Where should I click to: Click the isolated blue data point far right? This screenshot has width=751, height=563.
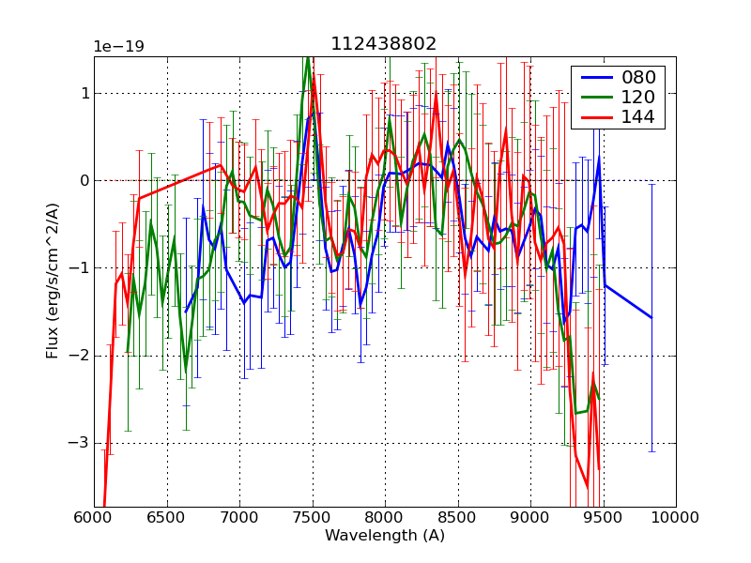(x=651, y=318)
